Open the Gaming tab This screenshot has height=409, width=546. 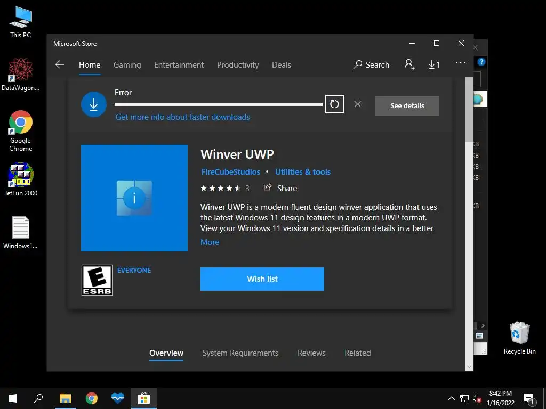pyautogui.click(x=127, y=64)
